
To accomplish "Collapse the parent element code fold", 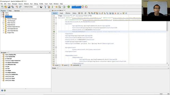I will point(56,24).
